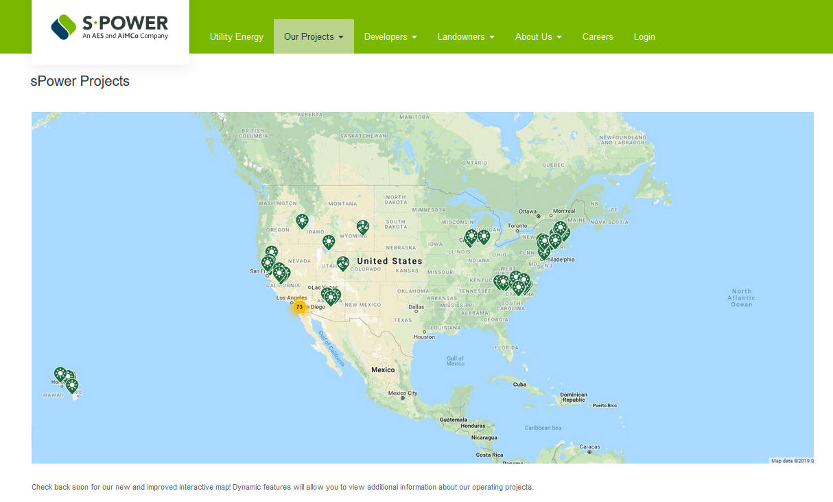Open the Utility Energy page
833x502 pixels.
(x=237, y=36)
